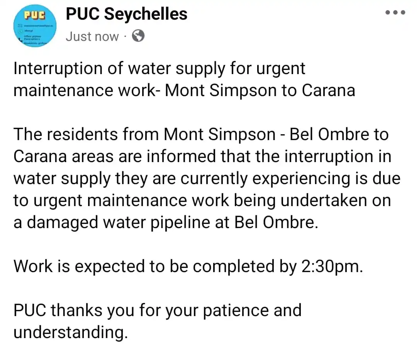This screenshot has width=417, height=357.
Task: Click the dot separator beside 'Just now'
Action: point(125,36)
